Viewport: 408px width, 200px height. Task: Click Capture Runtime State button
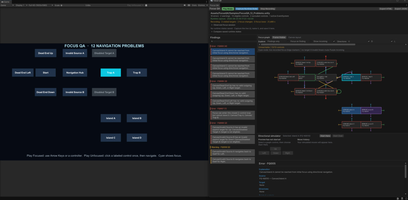click(247, 9)
